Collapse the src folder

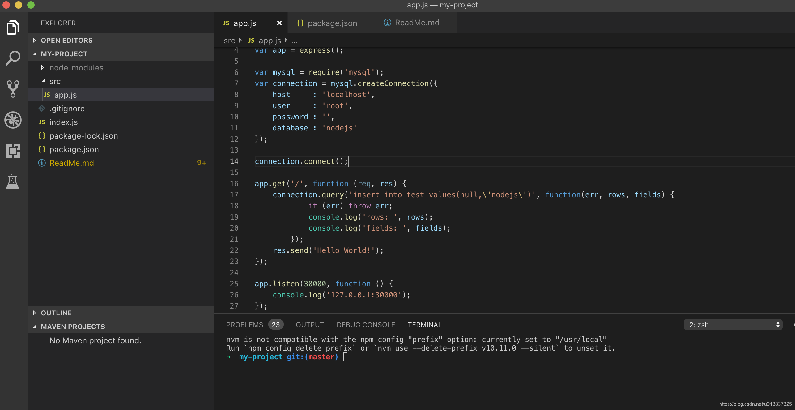coord(43,81)
